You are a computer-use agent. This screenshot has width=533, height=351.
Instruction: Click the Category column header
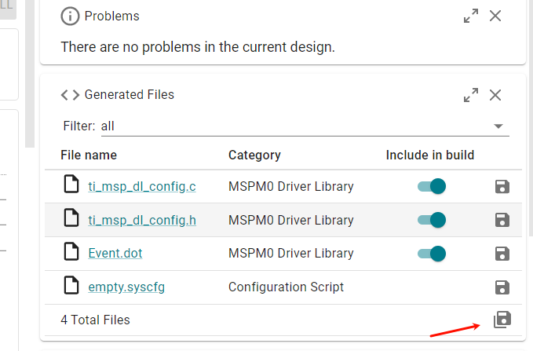click(254, 155)
